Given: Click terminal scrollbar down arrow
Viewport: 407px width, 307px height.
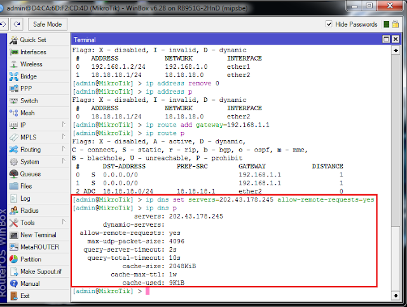Looking at the screenshot, I should point(396,296).
